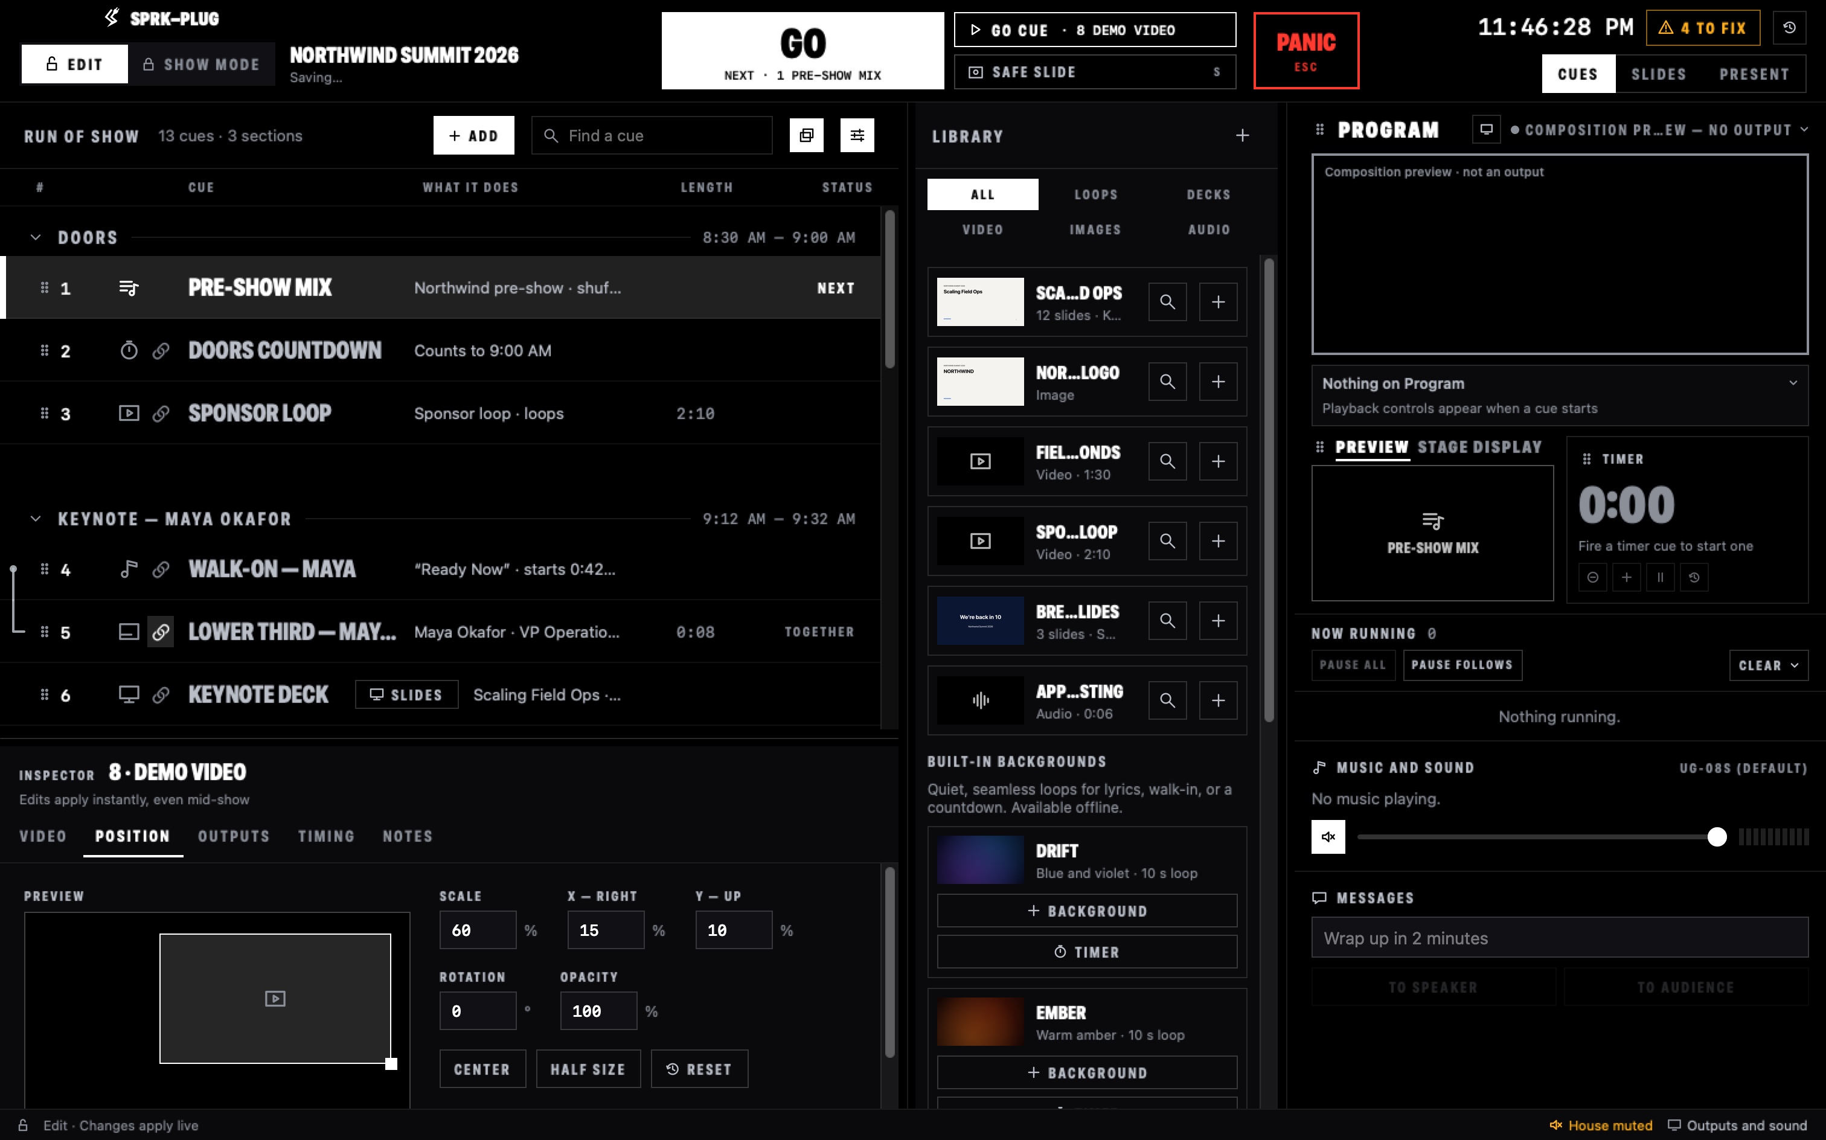1826x1140 pixels.
Task: Switch to Cues view tab
Action: pyautogui.click(x=1578, y=74)
